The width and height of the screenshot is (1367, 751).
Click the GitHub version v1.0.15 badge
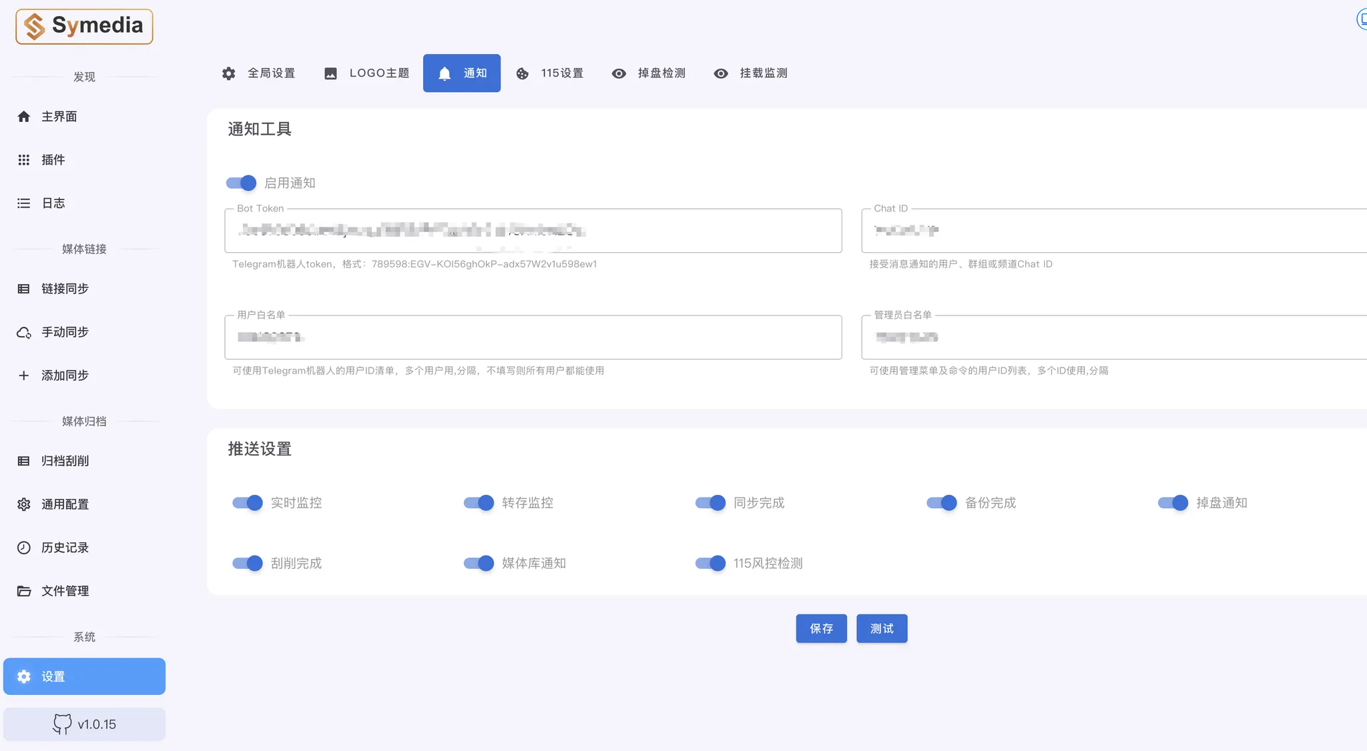84,724
